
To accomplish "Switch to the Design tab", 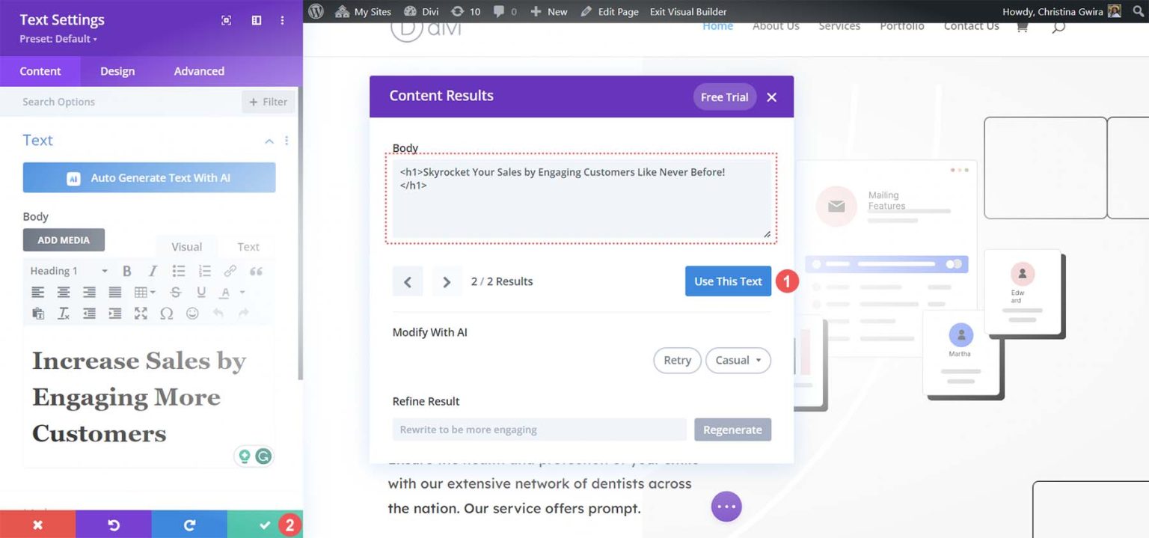I will [117, 70].
